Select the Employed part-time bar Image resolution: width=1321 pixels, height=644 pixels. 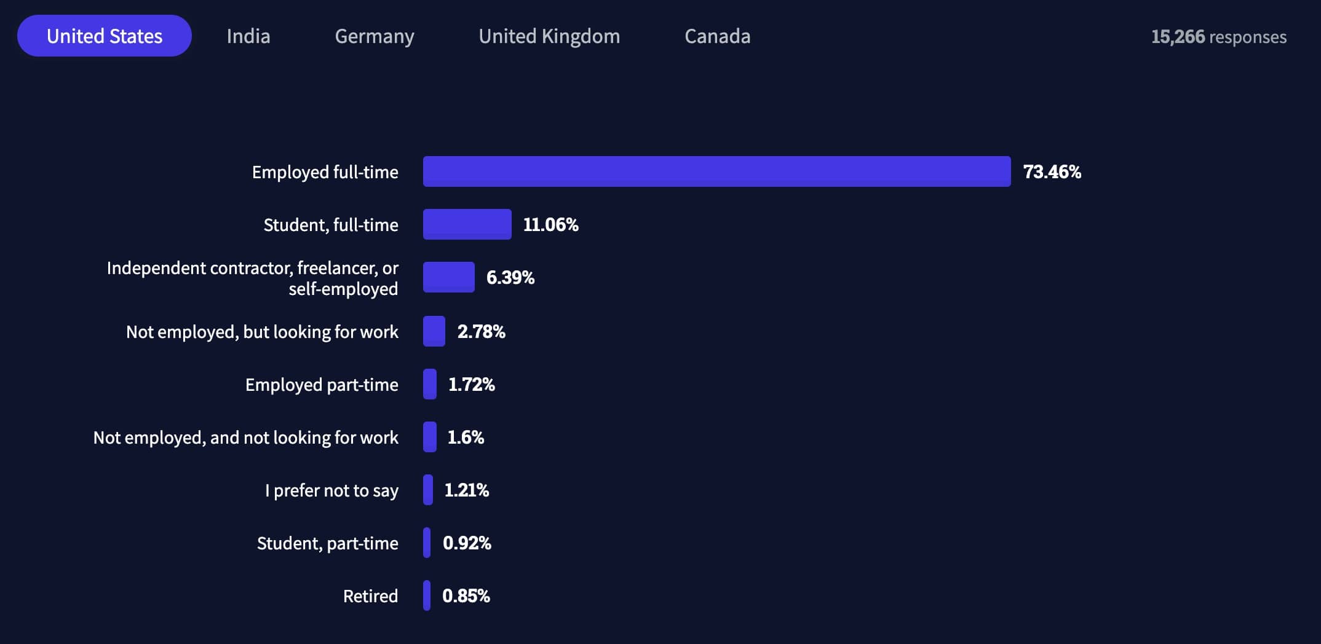[x=430, y=384]
